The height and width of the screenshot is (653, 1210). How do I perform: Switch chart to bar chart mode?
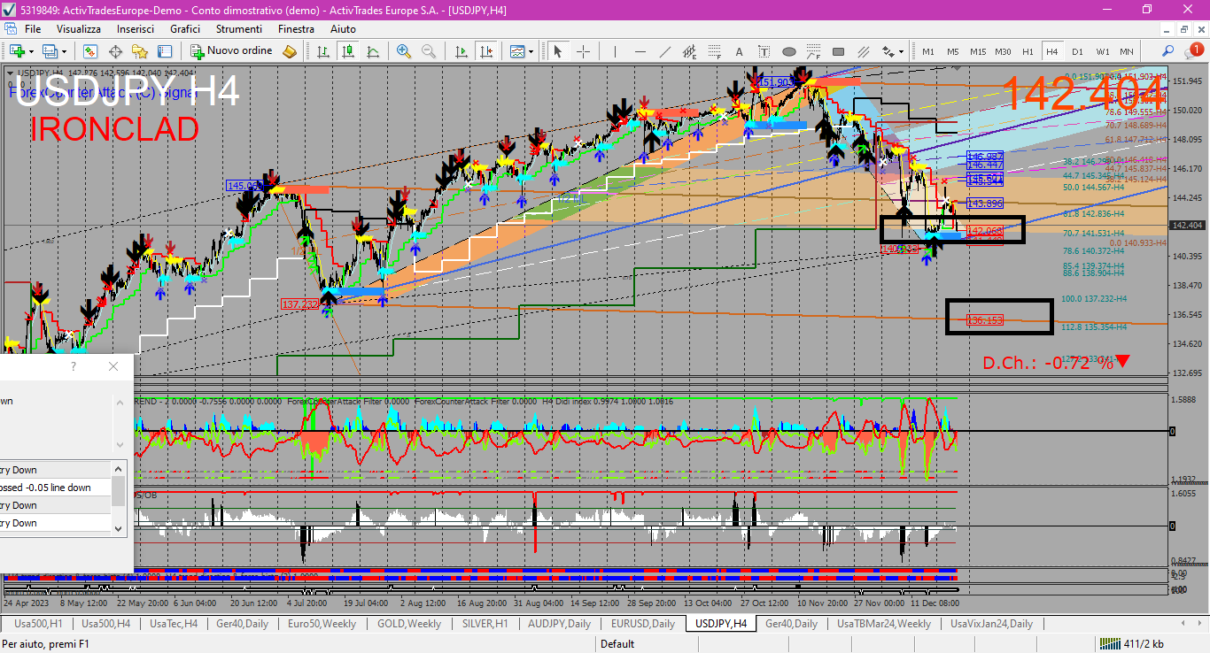[x=324, y=51]
